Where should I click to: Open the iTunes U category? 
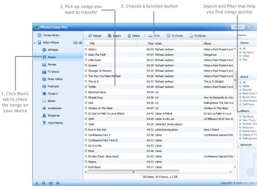(50, 94)
